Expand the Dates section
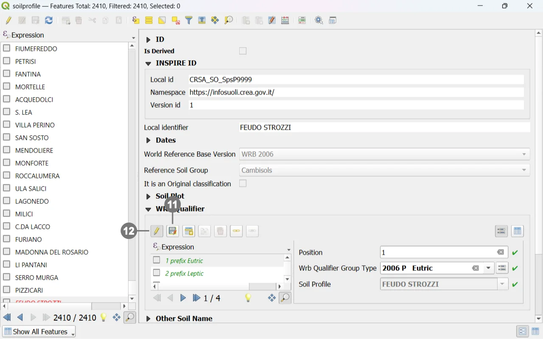543x339 pixels. [x=148, y=140]
